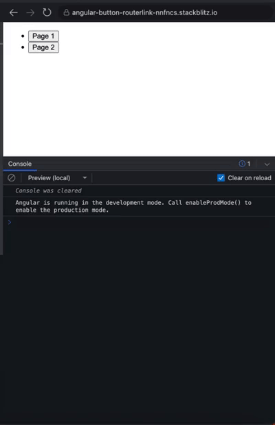Switch to the Console tab
The width and height of the screenshot is (275, 425).
(x=20, y=164)
